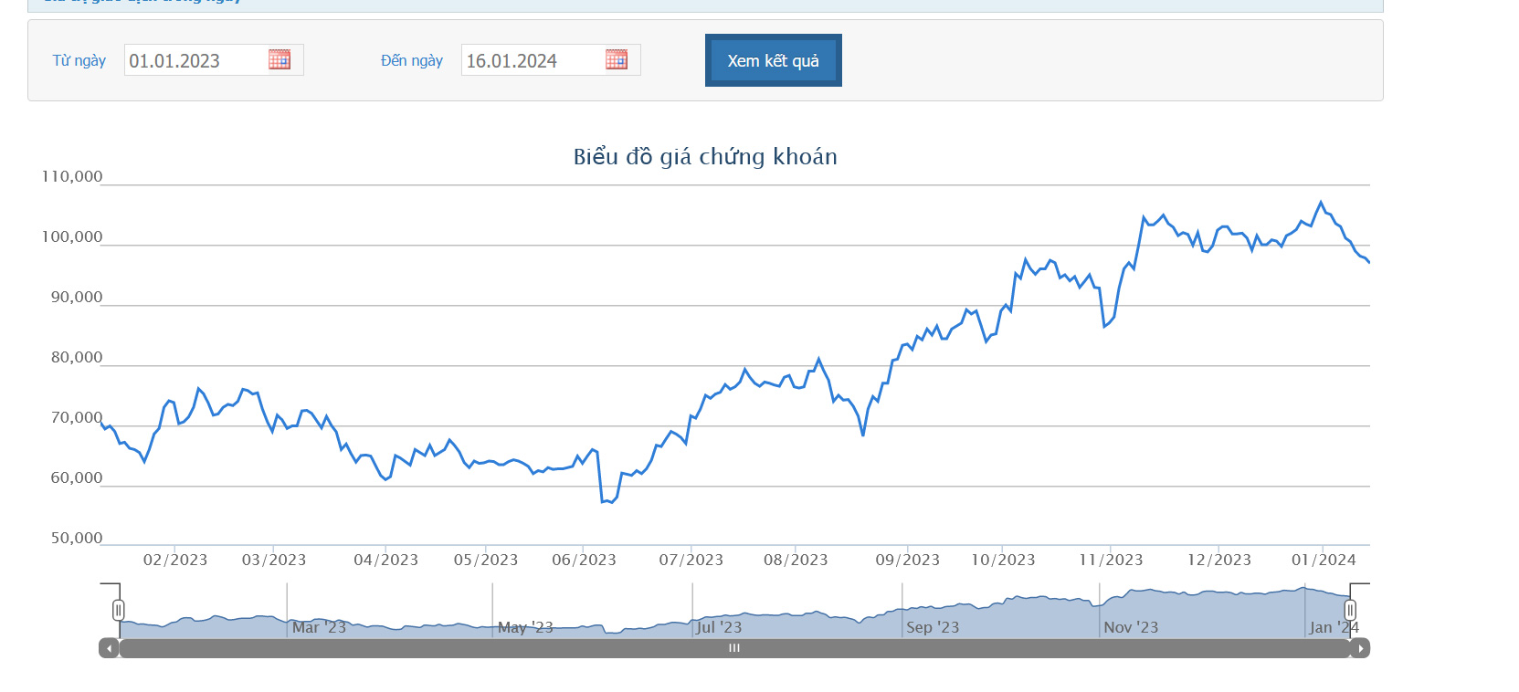Screen dimensions: 1519x692
Task: Click the right navigator range handle
Action: tap(1350, 610)
